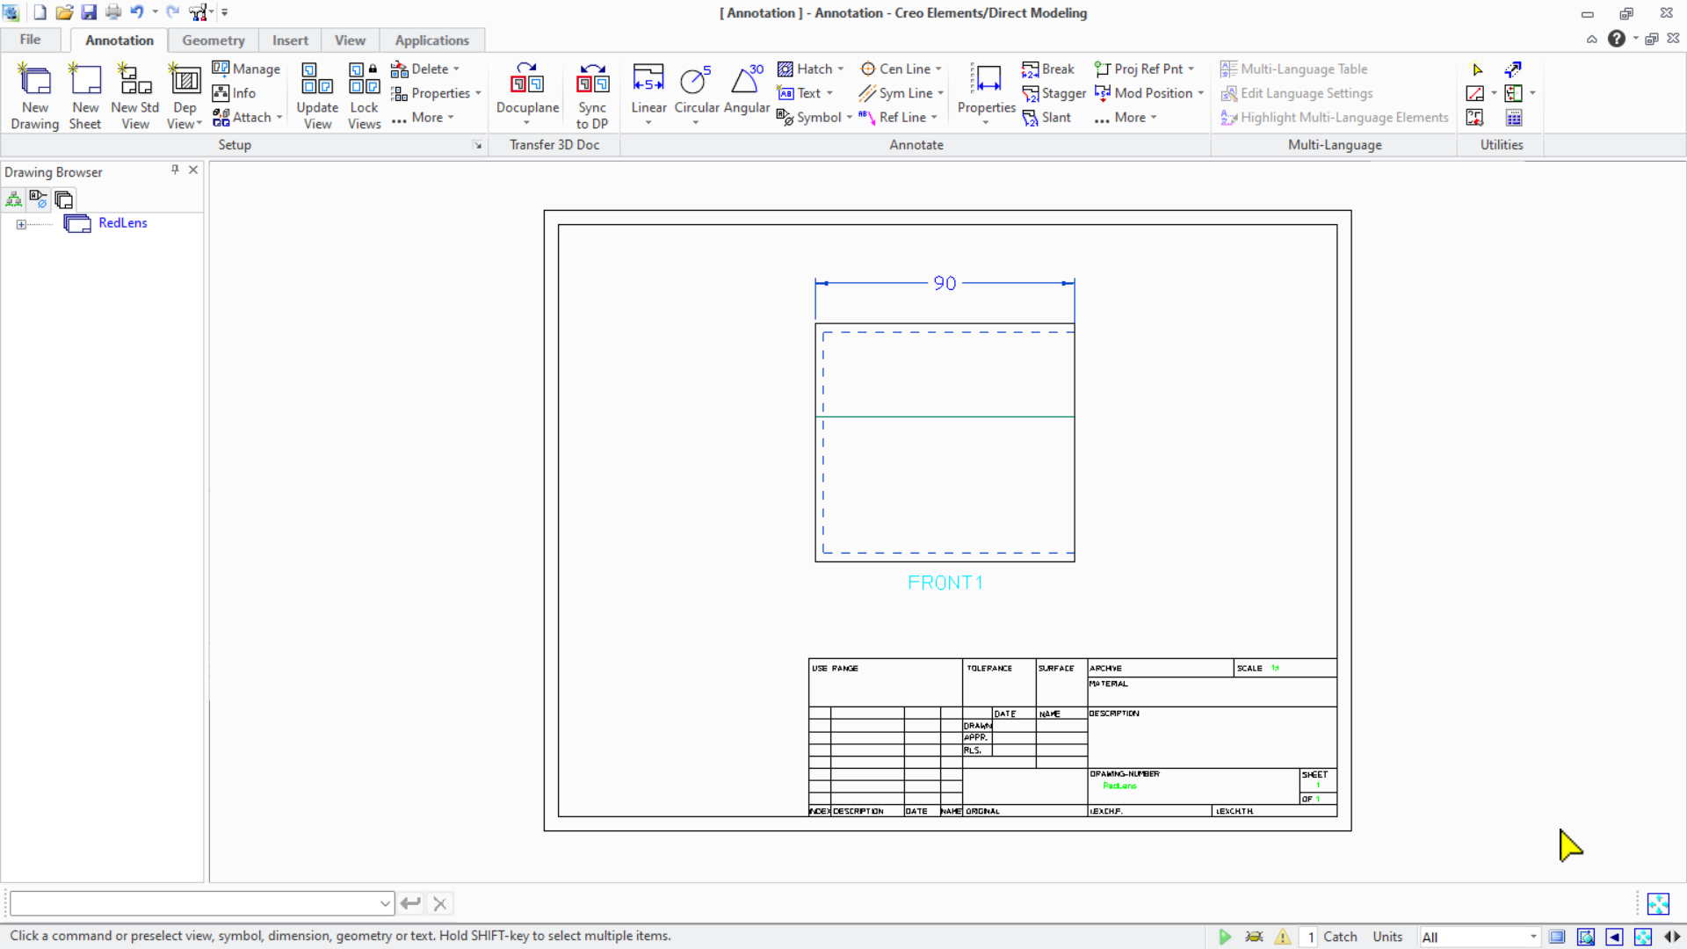Pin the Drawing Browser panel
1687x949 pixels.
click(175, 170)
